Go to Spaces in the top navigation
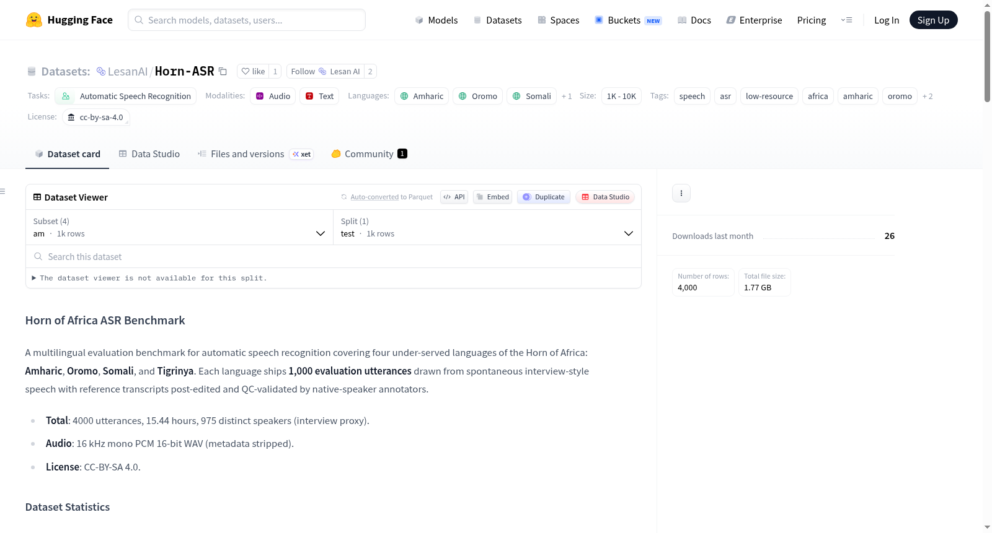This screenshot has height=533, width=992. (x=558, y=20)
